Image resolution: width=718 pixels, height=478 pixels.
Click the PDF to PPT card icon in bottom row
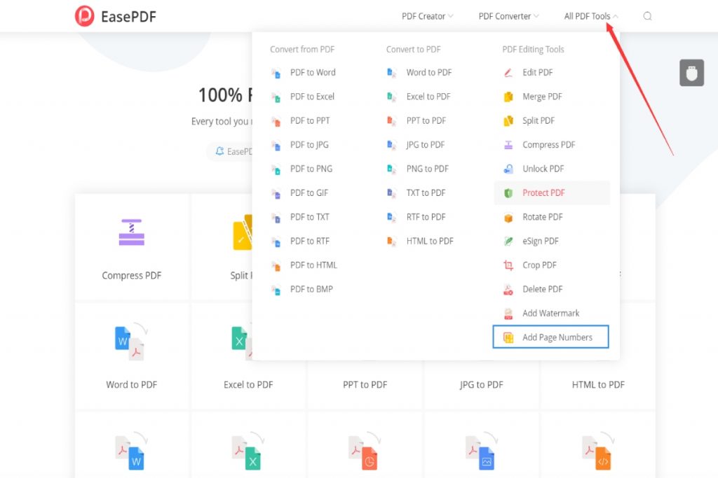365,451
